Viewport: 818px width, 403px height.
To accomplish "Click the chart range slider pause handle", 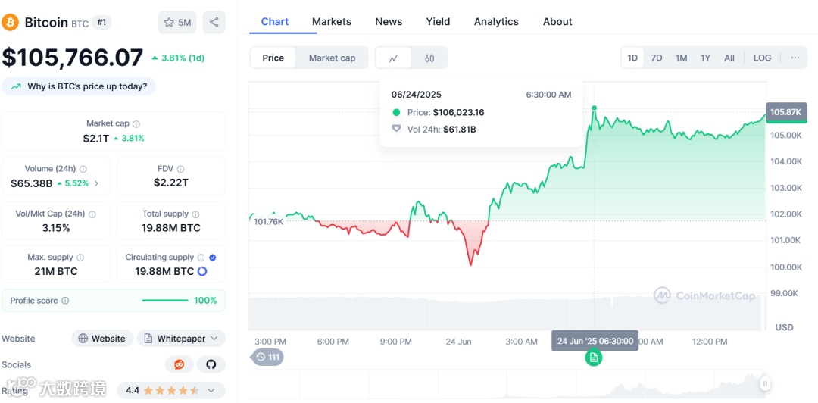I will click(x=766, y=383).
